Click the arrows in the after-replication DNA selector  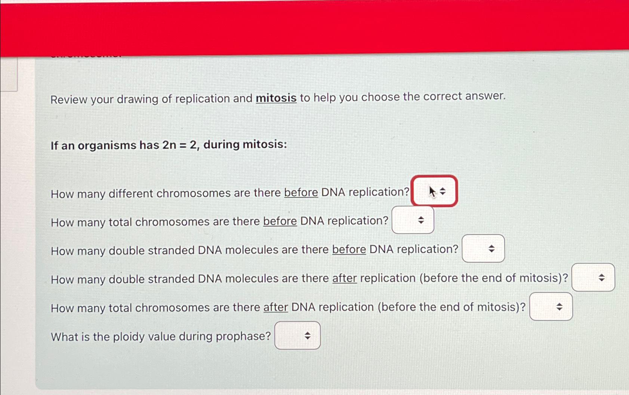pos(602,278)
